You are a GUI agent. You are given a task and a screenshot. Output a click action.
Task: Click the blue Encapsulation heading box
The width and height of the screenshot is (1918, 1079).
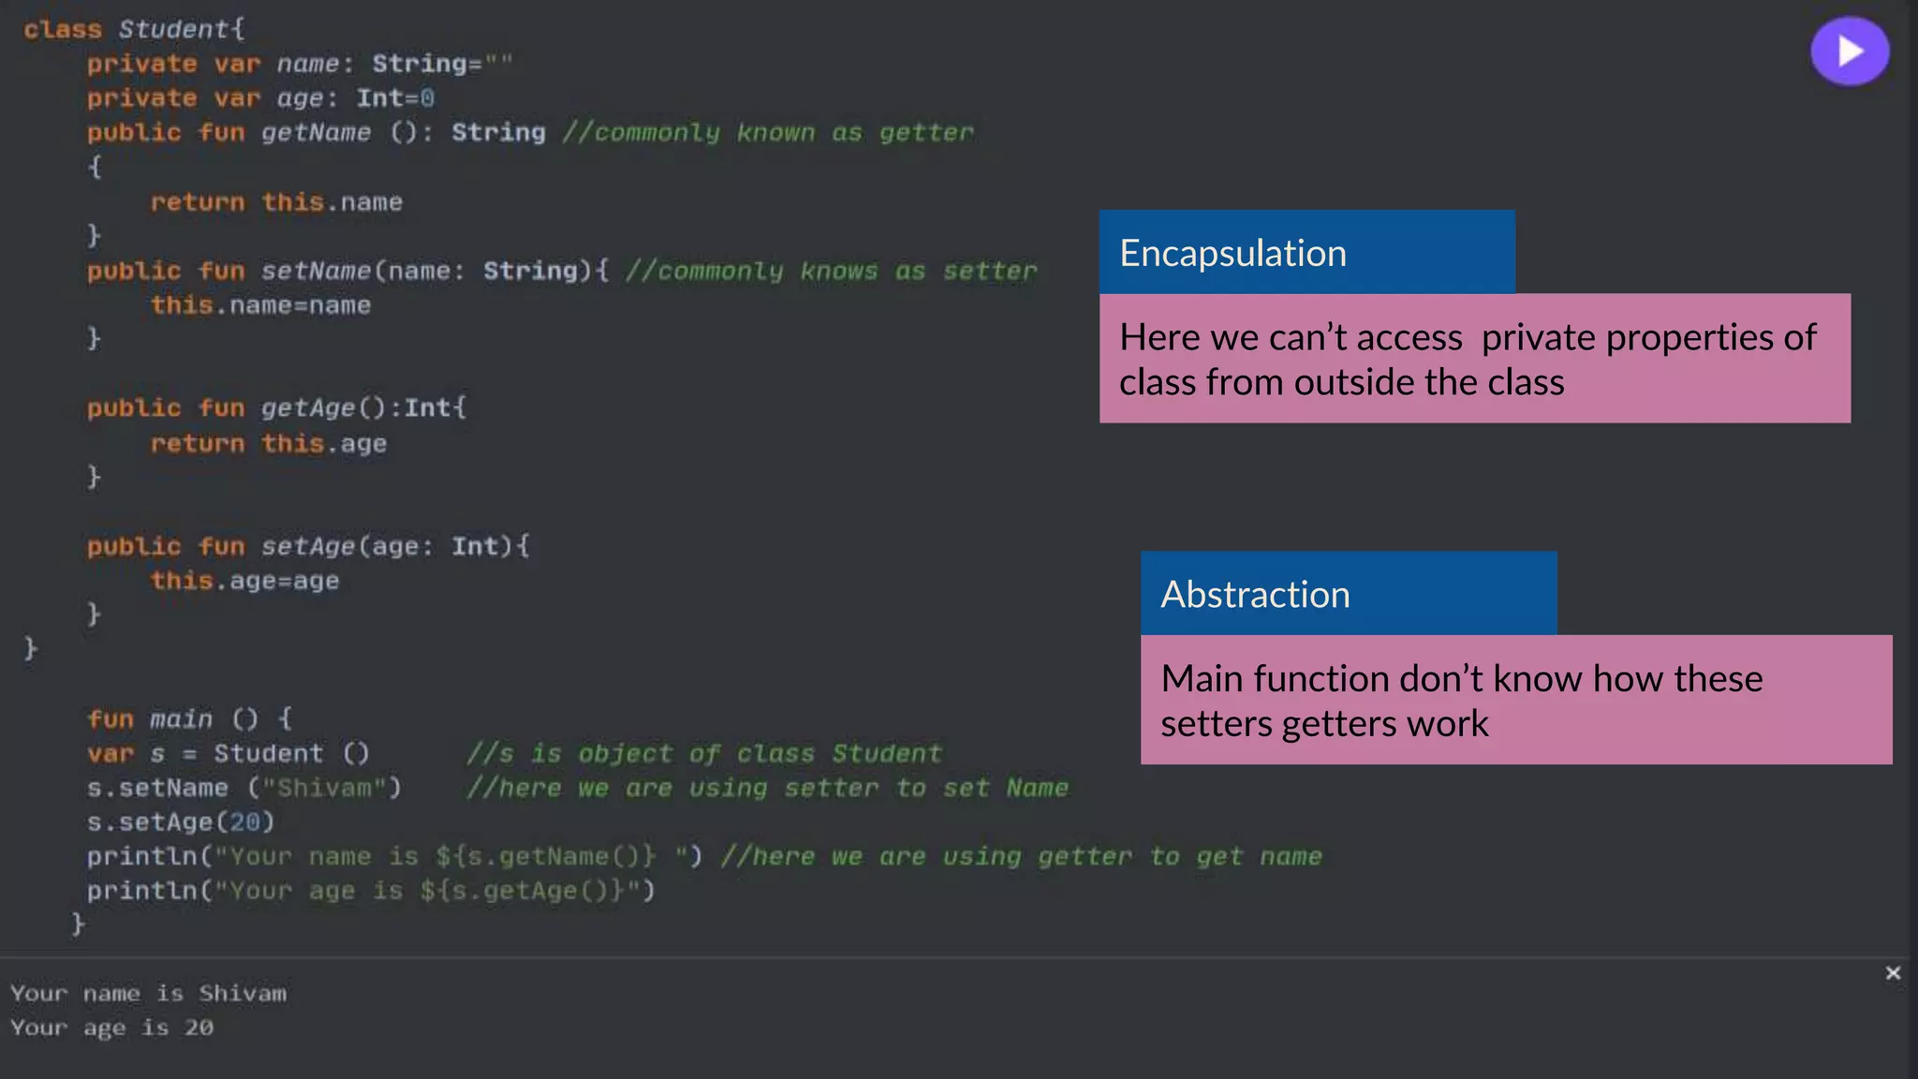coord(1306,253)
